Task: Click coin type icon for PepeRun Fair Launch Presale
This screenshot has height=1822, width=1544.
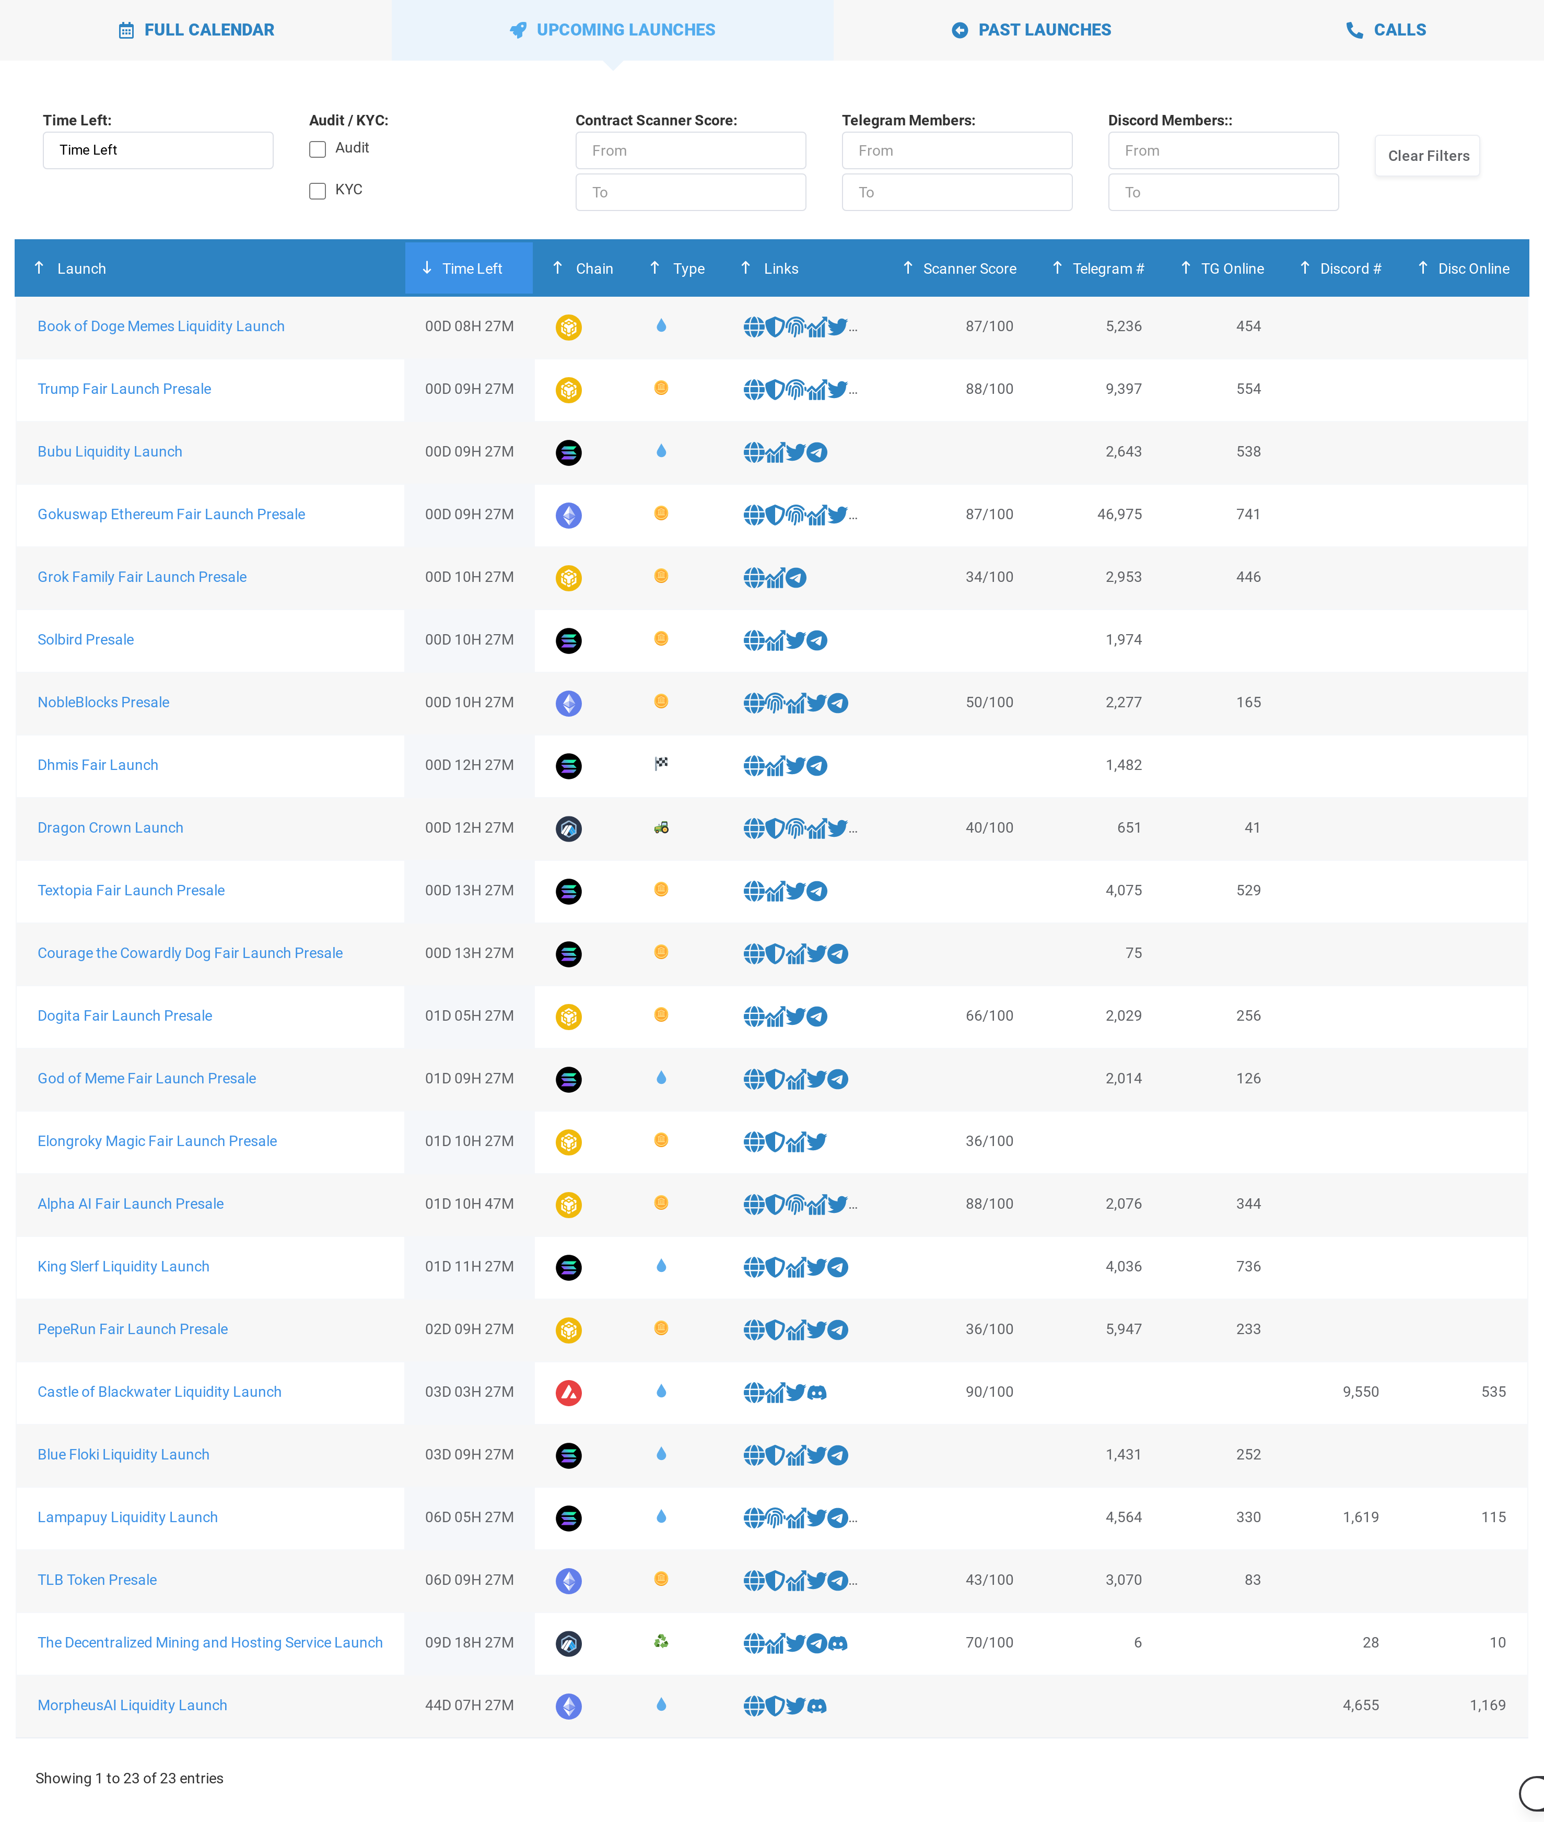Action: [x=662, y=1328]
